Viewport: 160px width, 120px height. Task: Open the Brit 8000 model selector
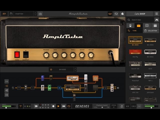[x=62, y=69]
